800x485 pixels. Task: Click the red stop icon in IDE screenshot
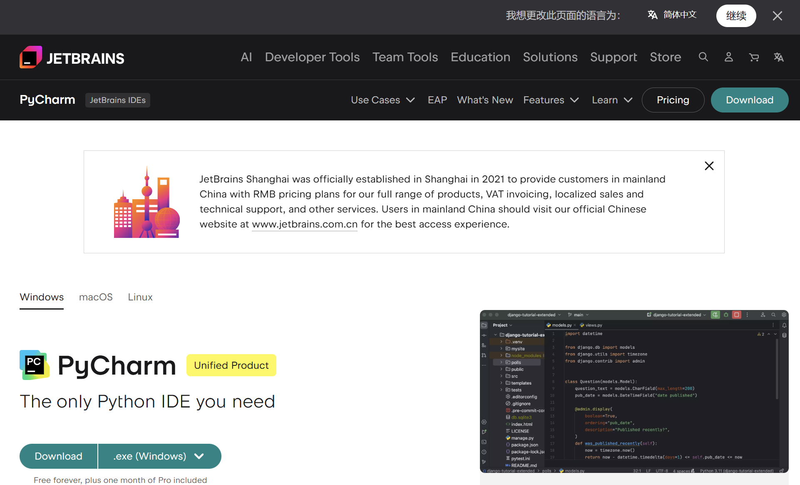[737, 315]
